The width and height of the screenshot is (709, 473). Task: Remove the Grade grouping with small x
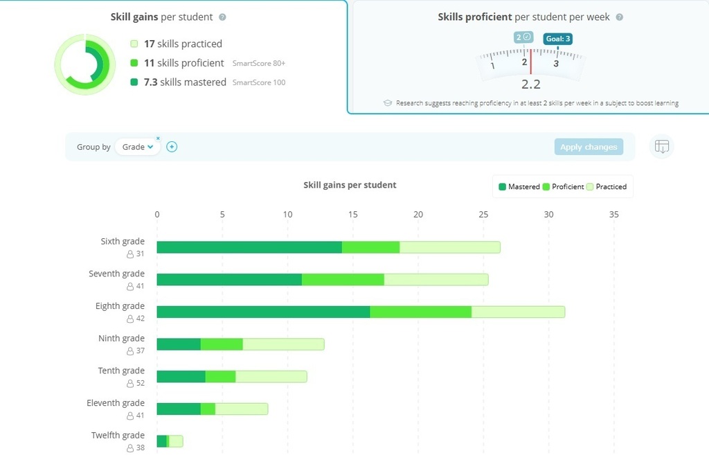[158, 139]
